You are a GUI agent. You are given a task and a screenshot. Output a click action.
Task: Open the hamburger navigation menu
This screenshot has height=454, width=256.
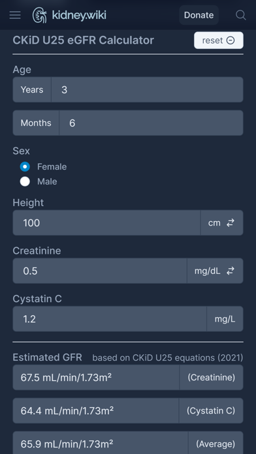(15, 15)
